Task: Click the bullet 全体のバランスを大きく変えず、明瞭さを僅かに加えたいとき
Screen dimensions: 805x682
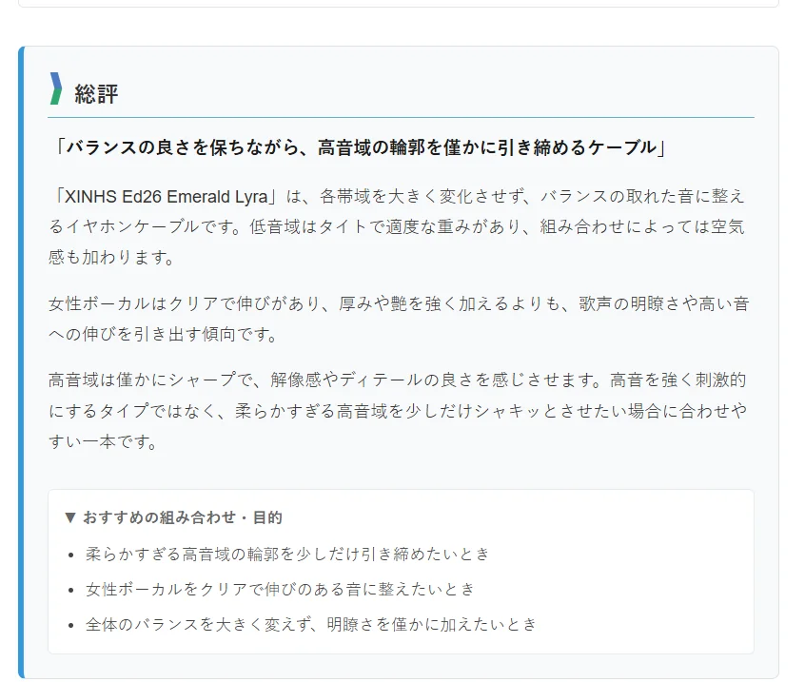Action: point(311,625)
